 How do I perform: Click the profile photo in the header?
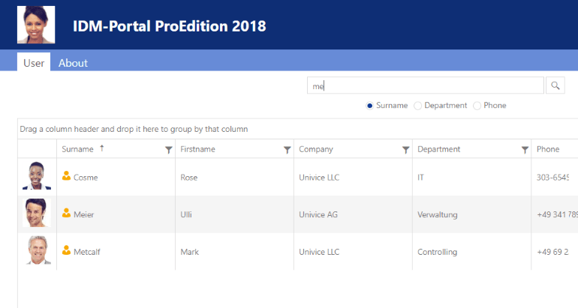(36, 25)
